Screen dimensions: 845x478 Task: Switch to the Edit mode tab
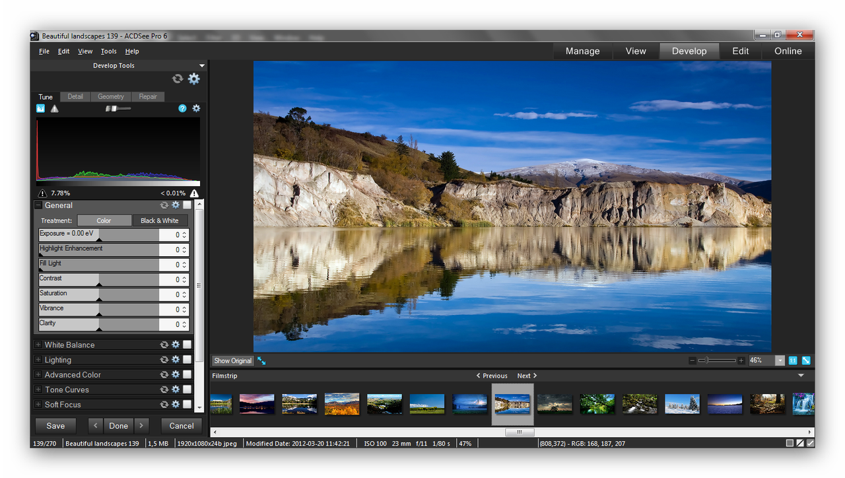click(x=741, y=51)
